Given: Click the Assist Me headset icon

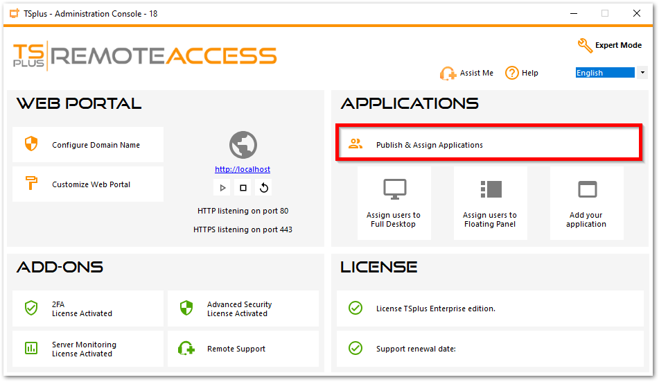Looking at the screenshot, I should pos(448,73).
